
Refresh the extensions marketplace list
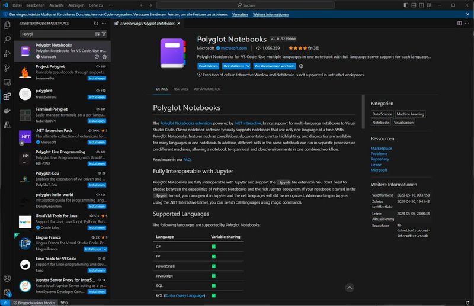[96, 23]
